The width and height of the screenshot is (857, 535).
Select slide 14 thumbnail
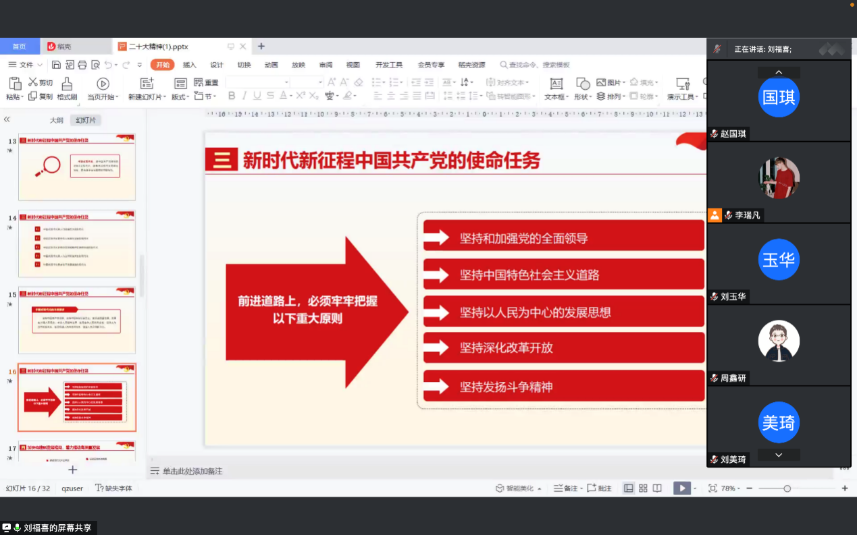(77, 244)
